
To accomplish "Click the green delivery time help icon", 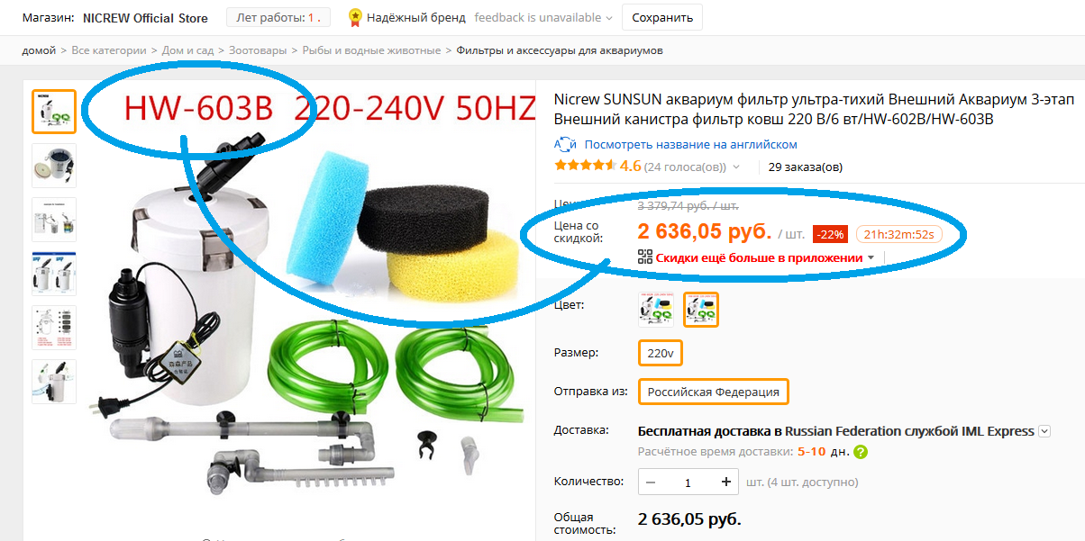I will (x=861, y=452).
